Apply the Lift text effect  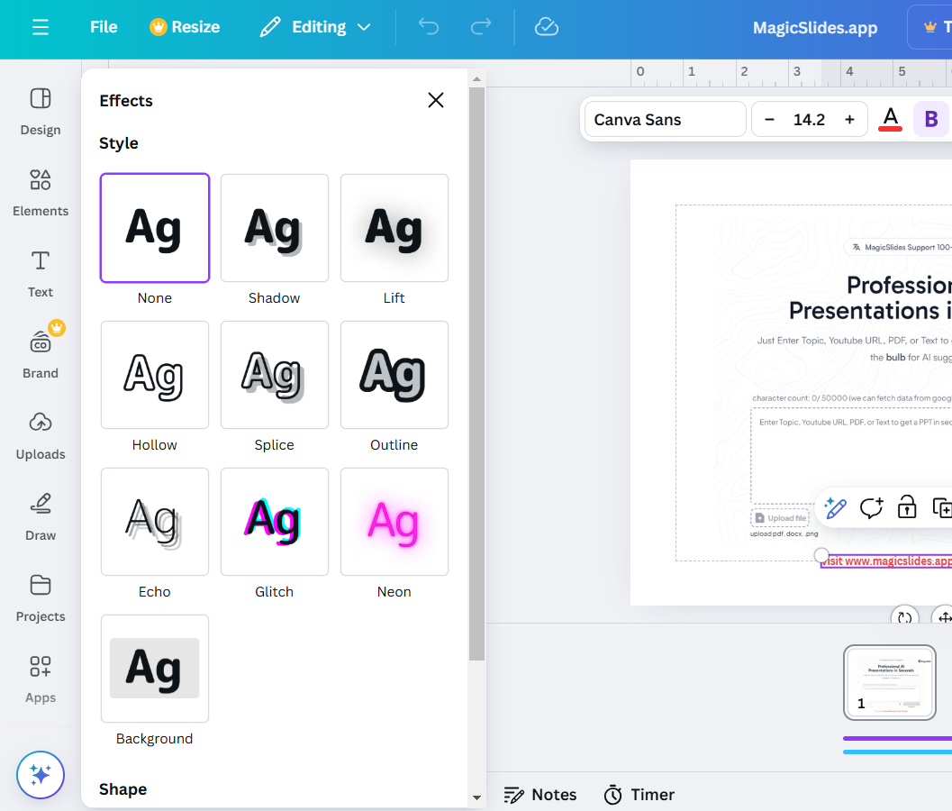pyautogui.click(x=394, y=228)
